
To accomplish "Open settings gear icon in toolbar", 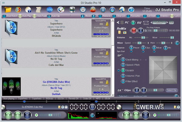I will (x=103, y=10).
